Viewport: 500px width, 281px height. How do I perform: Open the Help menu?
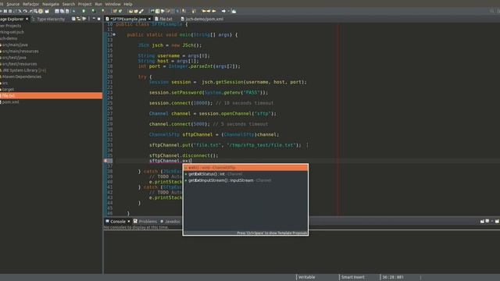click(x=128, y=4)
